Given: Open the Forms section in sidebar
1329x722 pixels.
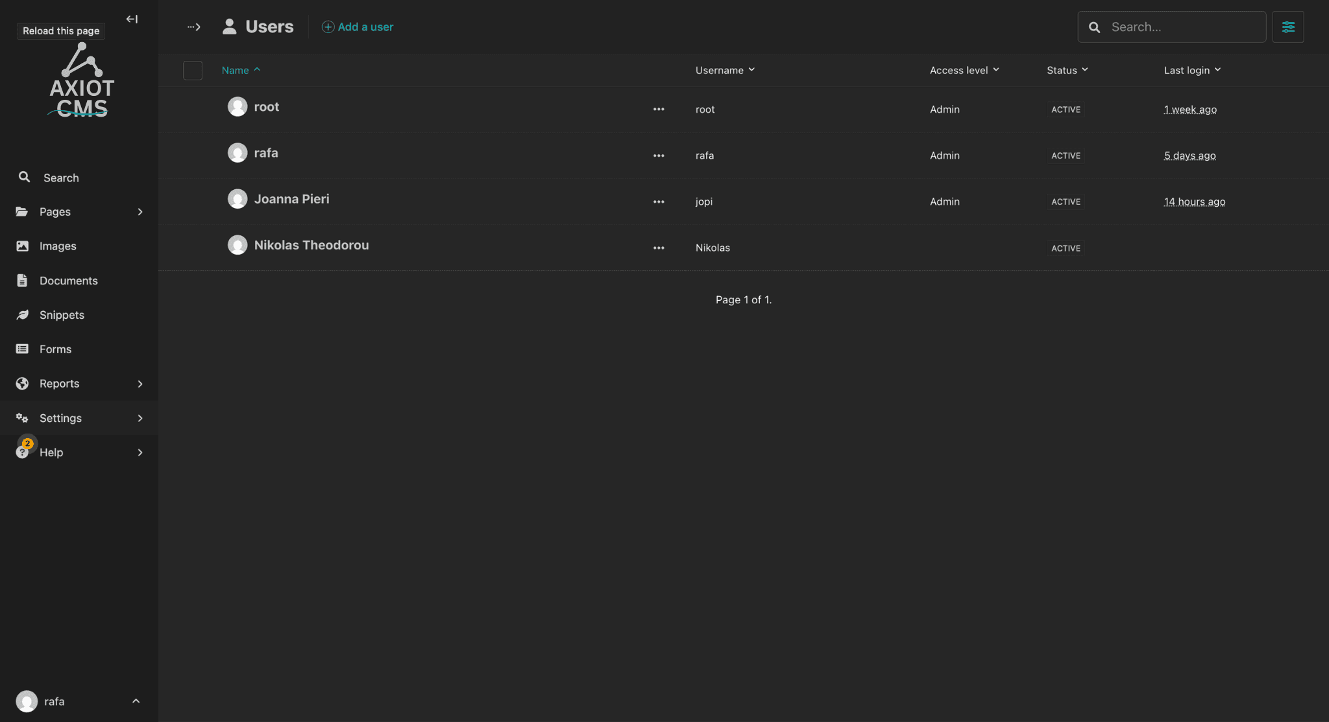Looking at the screenshot, I should pos(55,349).
